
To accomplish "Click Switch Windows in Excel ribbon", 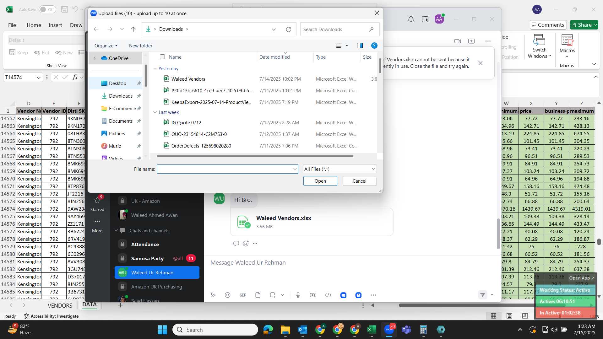I will [x=540, y=46].
